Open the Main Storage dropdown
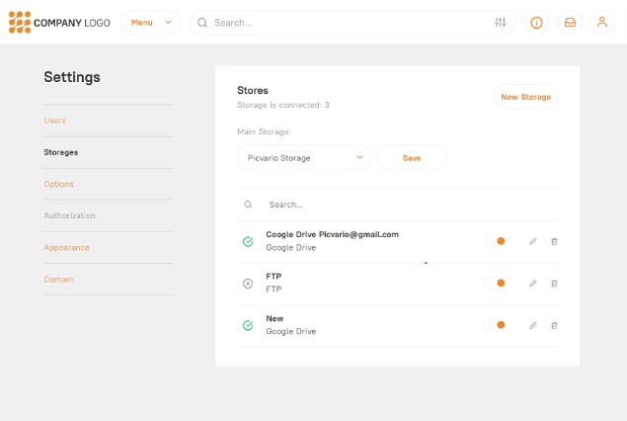The width and height of the screenshot is (627, 421). [304, 157]
